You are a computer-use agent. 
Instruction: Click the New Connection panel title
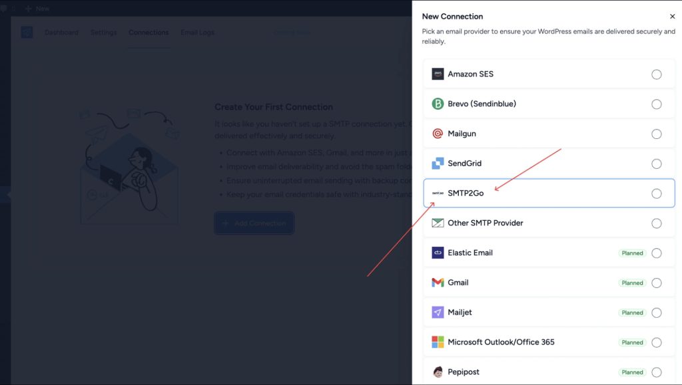[x=452, y=16]
